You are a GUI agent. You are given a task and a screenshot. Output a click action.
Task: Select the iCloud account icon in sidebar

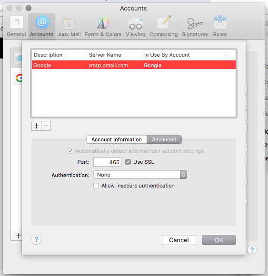[18, 58]
